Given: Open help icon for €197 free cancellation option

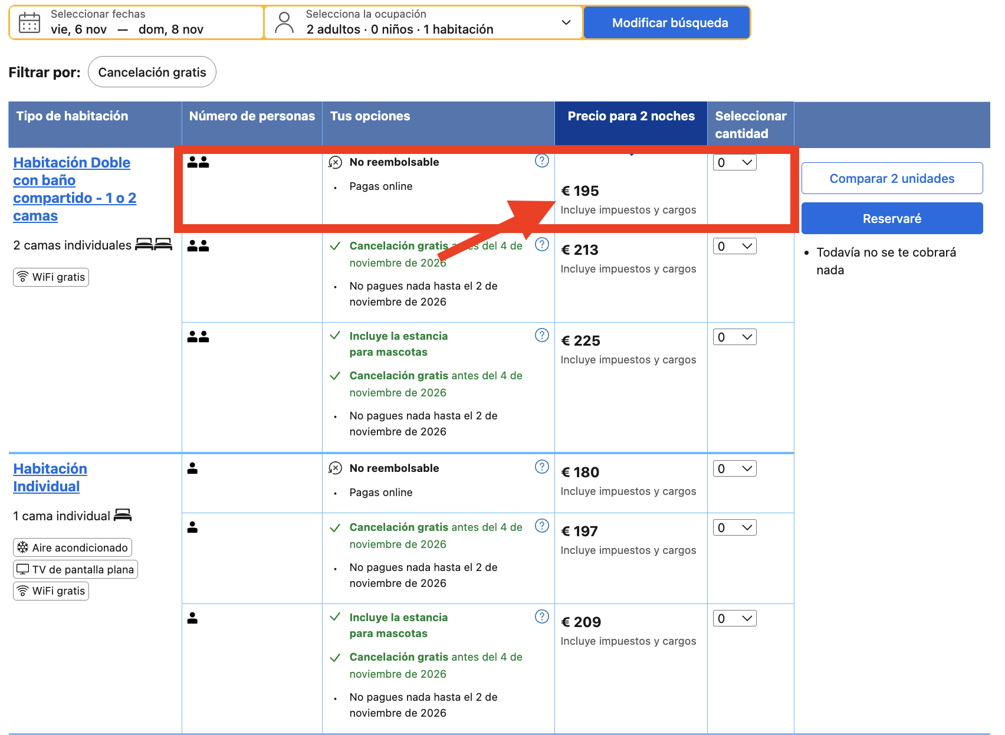Looking at the screenshot, I should coord(541,526).
